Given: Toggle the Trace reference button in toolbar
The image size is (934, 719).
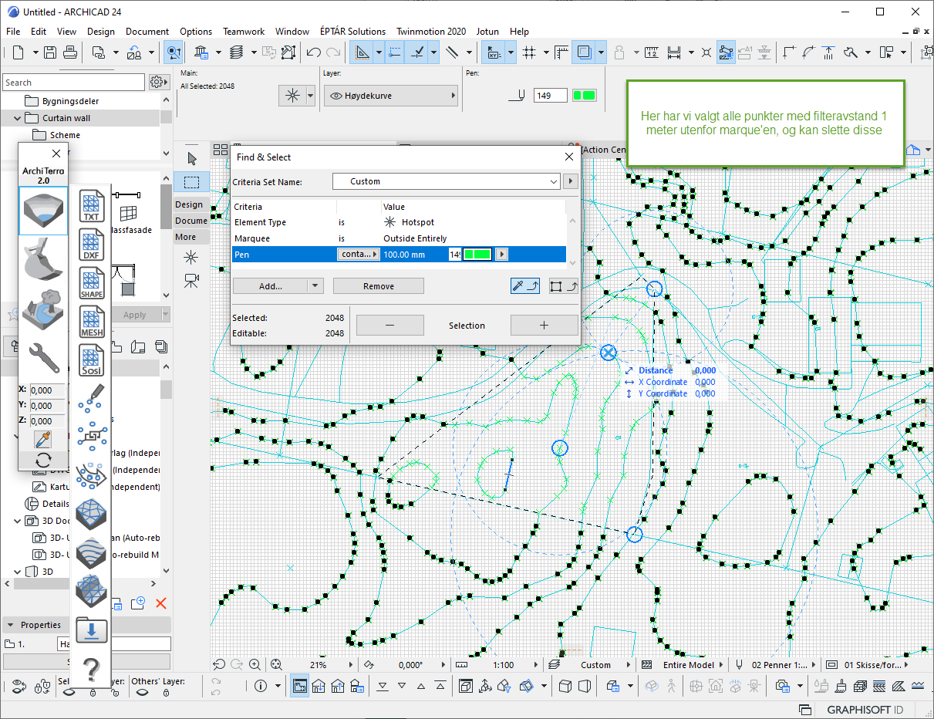Looking at the screenshot, I should coord(584,52).
